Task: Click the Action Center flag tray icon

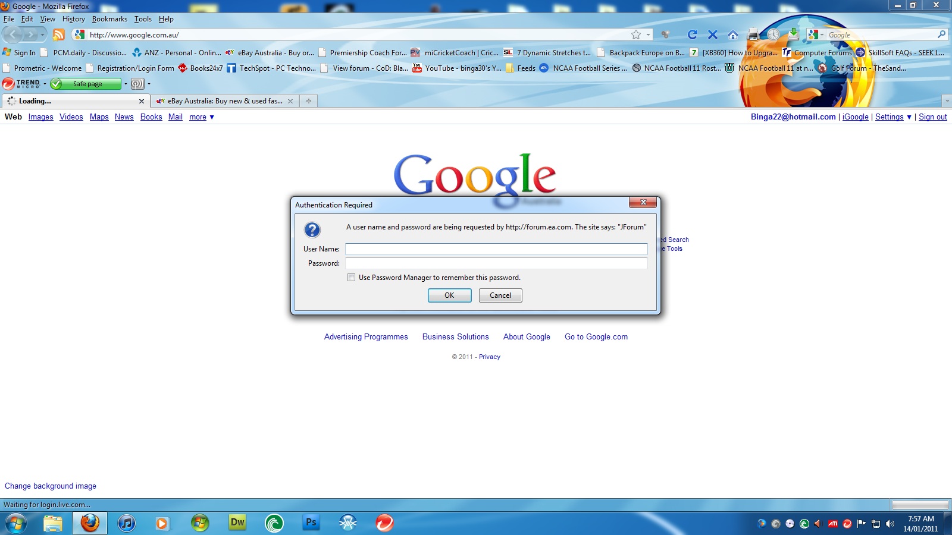Action: point(862,524)
